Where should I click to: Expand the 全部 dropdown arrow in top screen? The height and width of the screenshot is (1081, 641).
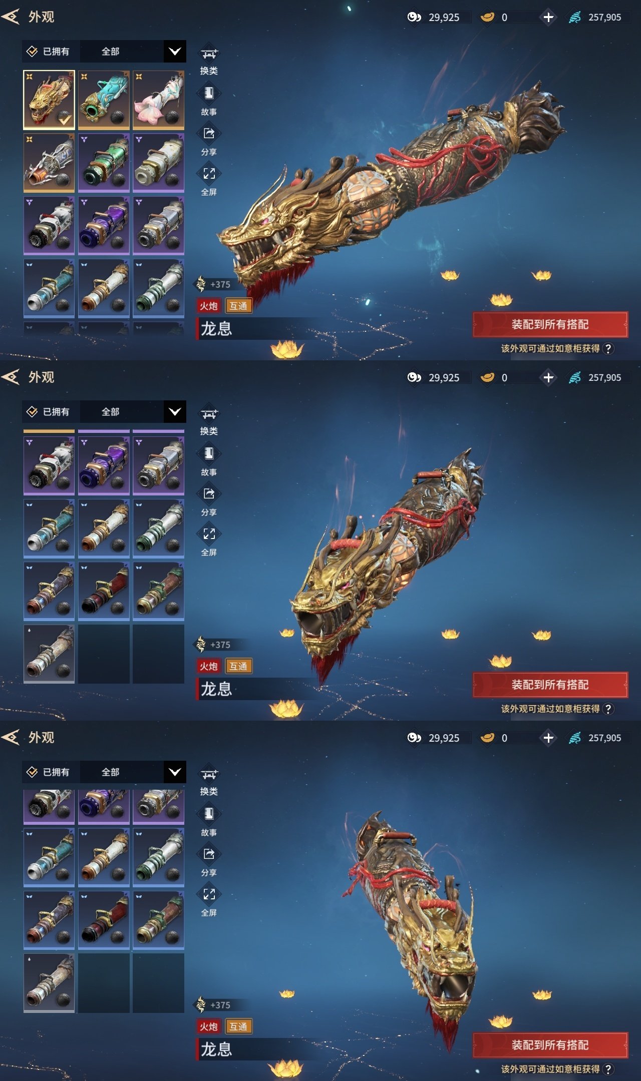[175, 52]
